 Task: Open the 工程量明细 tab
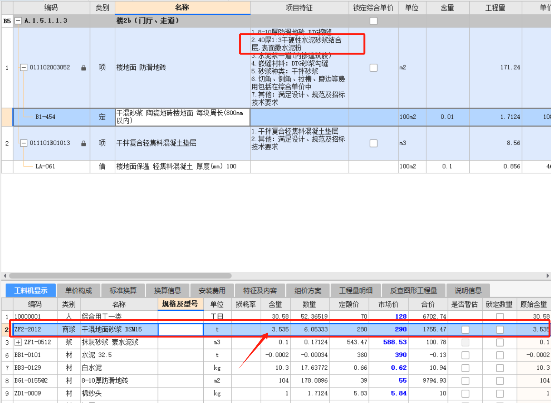pos(355,291)
